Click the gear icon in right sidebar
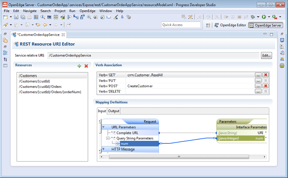The height and width of the screenshot is (178, 288). (x=282, y=66)
